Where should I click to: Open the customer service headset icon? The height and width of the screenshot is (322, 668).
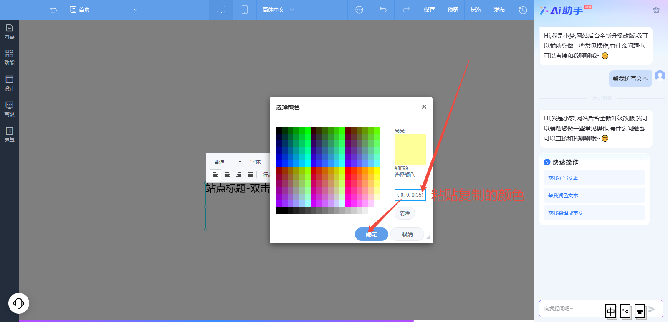[x=19, y=303]
